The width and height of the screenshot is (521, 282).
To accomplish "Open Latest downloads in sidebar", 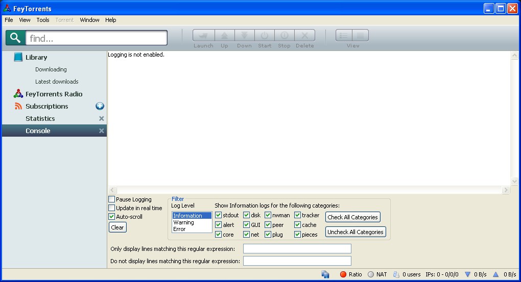I will pyautogui.click(x=57, y=82).
